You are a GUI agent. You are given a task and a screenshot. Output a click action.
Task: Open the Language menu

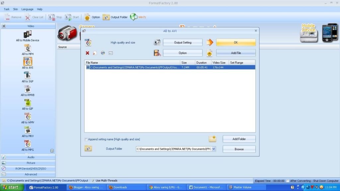(27, 9)
